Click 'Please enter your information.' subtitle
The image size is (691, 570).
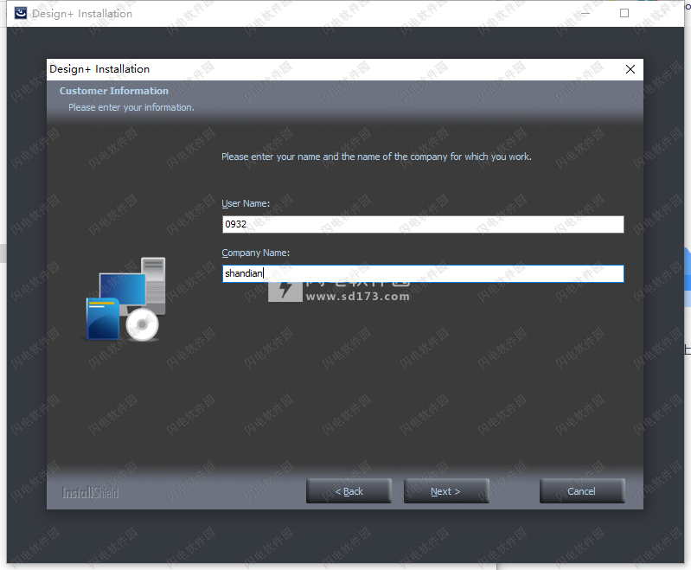131,107
